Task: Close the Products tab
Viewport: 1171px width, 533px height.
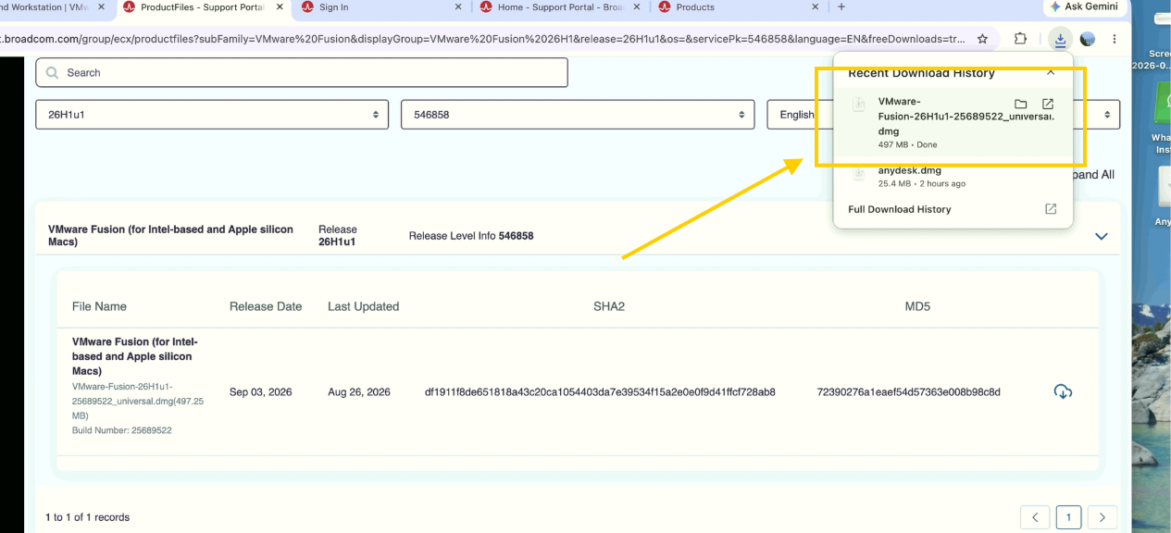Action: [x=815, y=6]
